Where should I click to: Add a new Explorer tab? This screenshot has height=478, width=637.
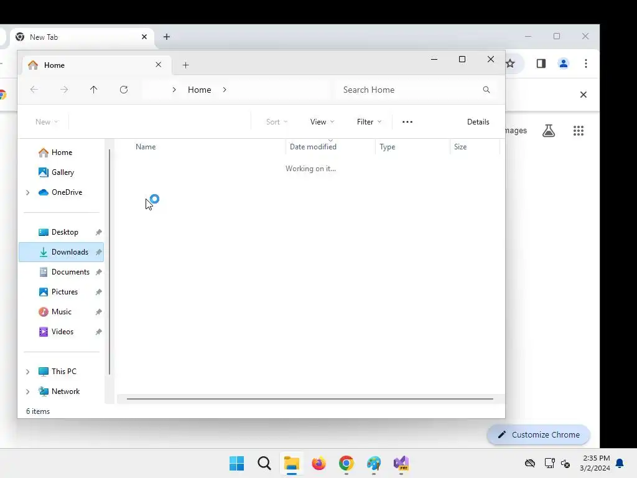point(185,65)
